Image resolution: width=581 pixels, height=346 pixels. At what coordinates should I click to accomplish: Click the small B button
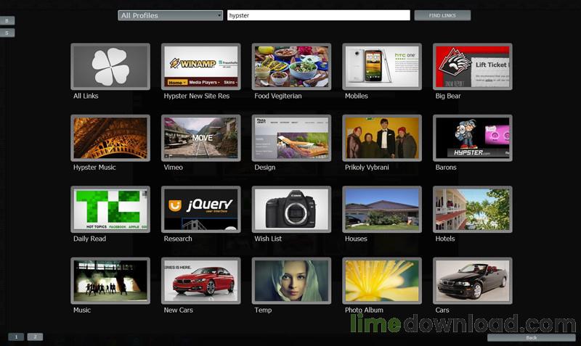(x=7, y=20)
